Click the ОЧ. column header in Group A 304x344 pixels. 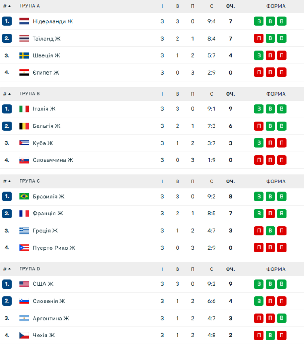point(230,6)
